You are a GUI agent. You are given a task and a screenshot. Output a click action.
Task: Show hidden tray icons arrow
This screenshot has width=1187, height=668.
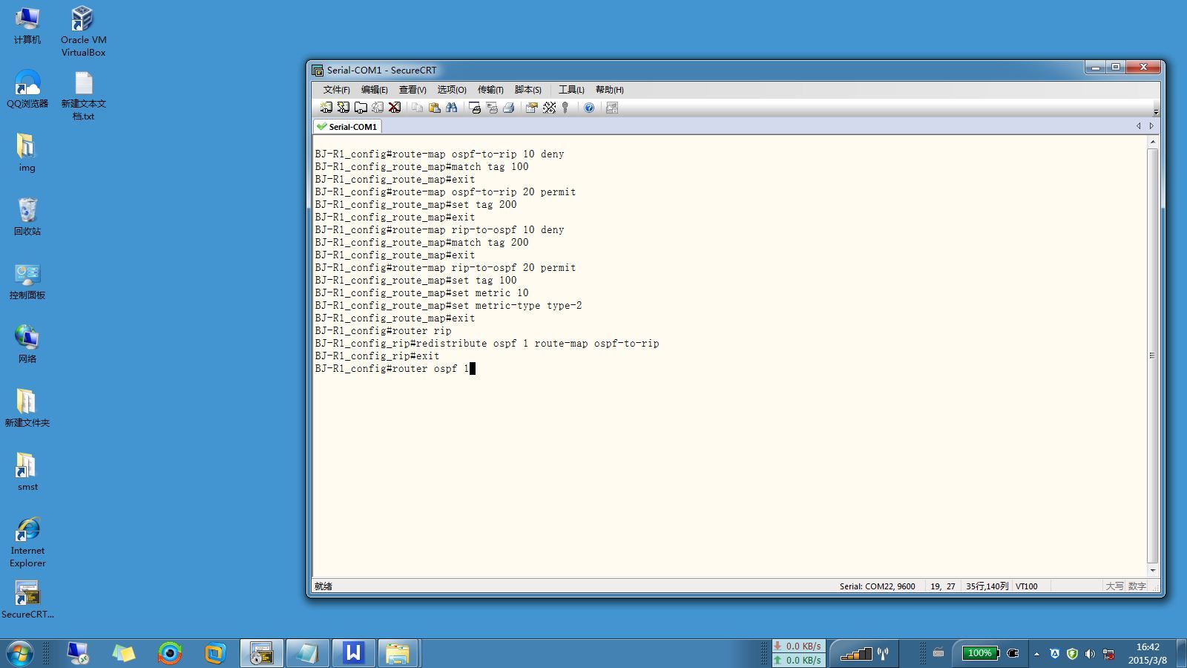click(1036, 654)
